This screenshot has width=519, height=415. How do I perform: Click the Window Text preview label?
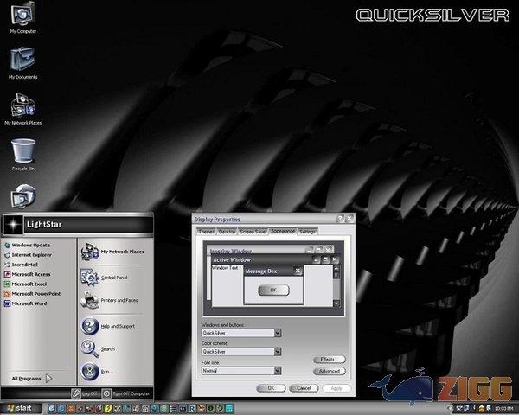pyautogui.click(x=225, y=268)
